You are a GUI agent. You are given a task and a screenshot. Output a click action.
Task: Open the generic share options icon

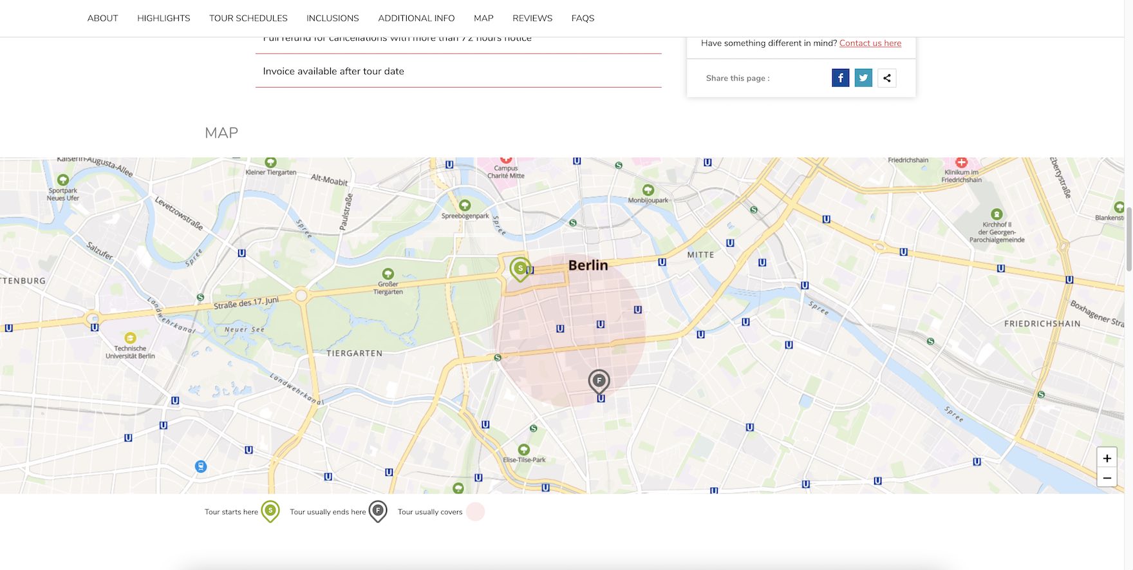point(886,78)
